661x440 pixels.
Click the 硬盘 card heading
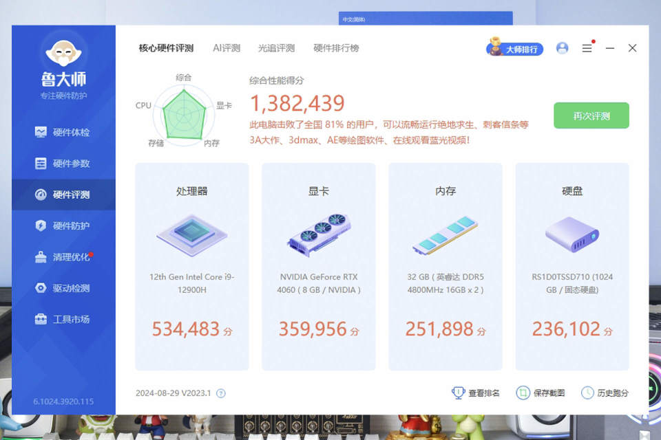[x=572, y=191]
